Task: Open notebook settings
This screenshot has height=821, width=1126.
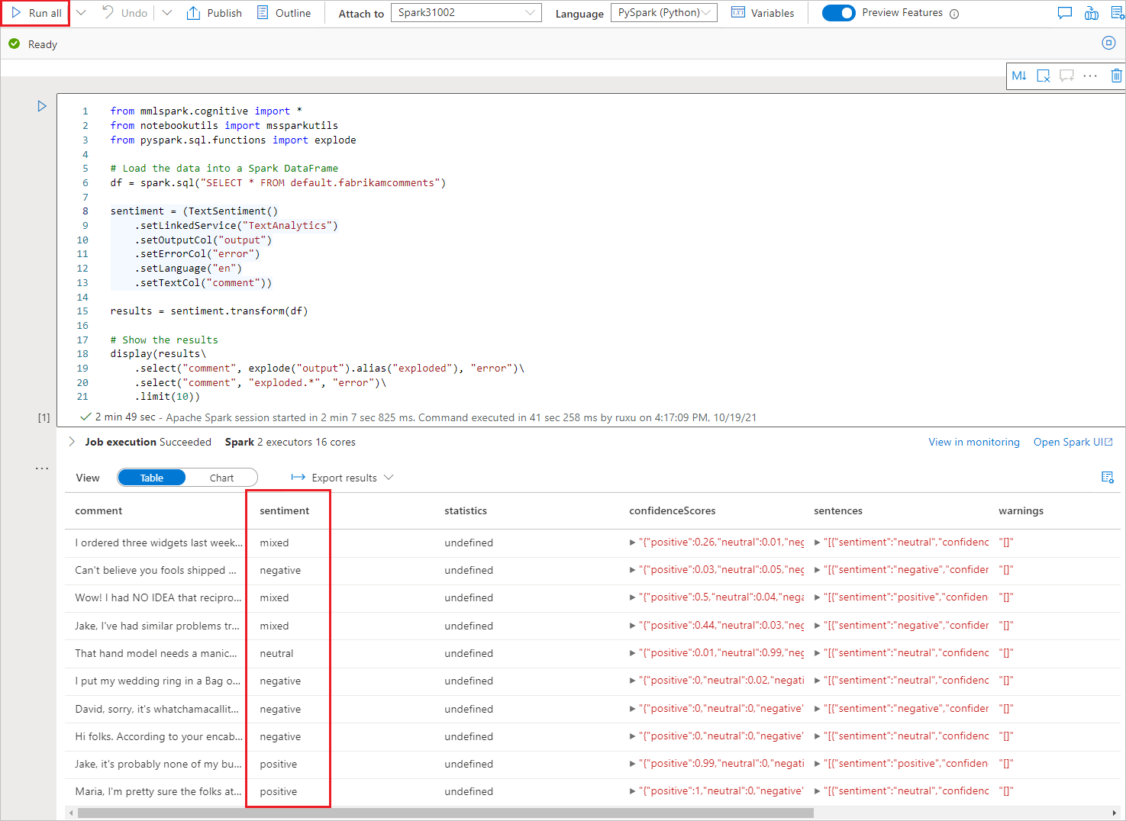Action: [x=1119, y=12]
